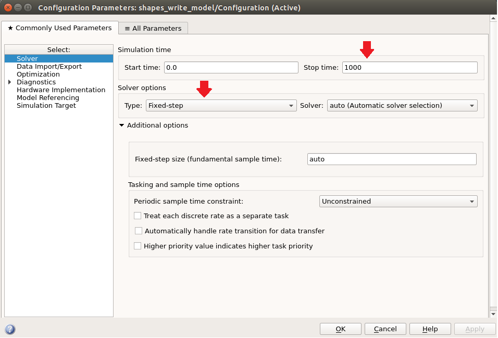Select Hardware Implementation in the list
The height and width of the screenshot is (338, 498).
click(x=61, y=90)
